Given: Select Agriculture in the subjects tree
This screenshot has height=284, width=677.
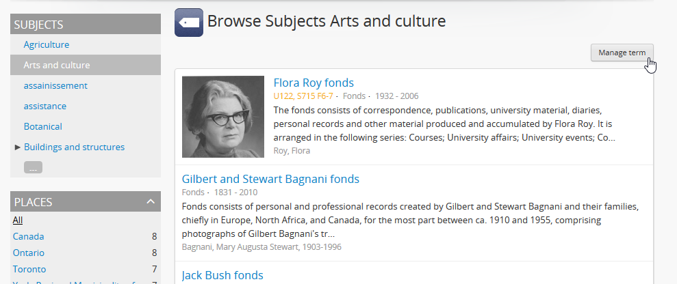Looking at the screenshot, I should pyautogui.click(x=47, y=44).
